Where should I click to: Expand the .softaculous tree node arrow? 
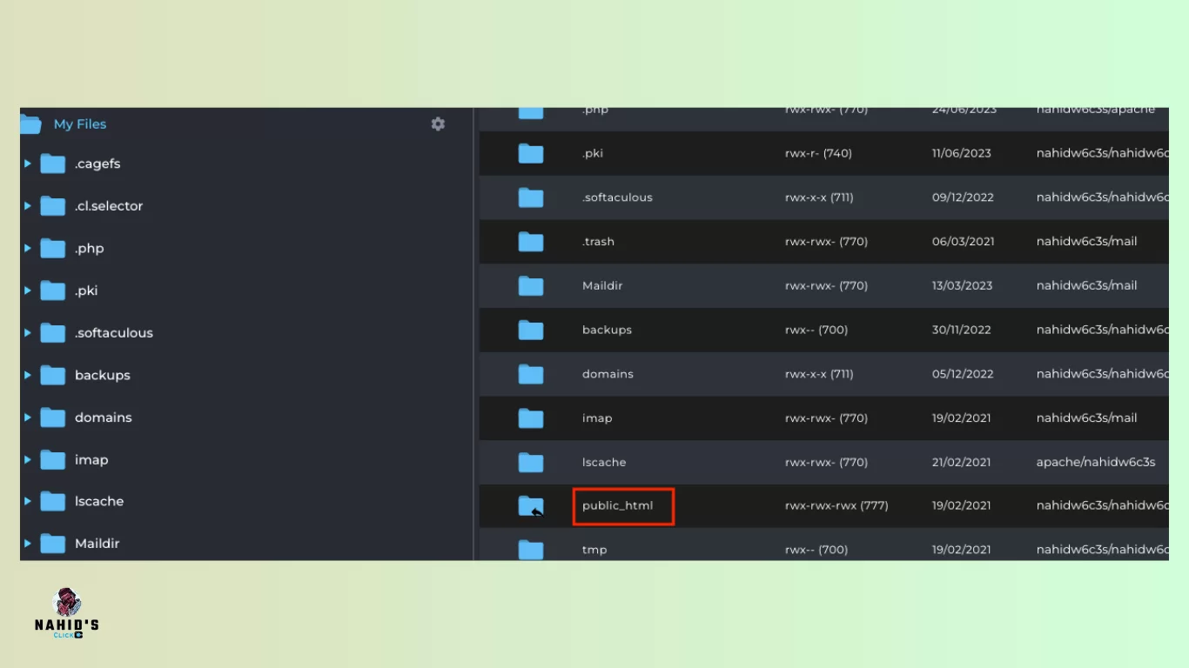point(28,333)
